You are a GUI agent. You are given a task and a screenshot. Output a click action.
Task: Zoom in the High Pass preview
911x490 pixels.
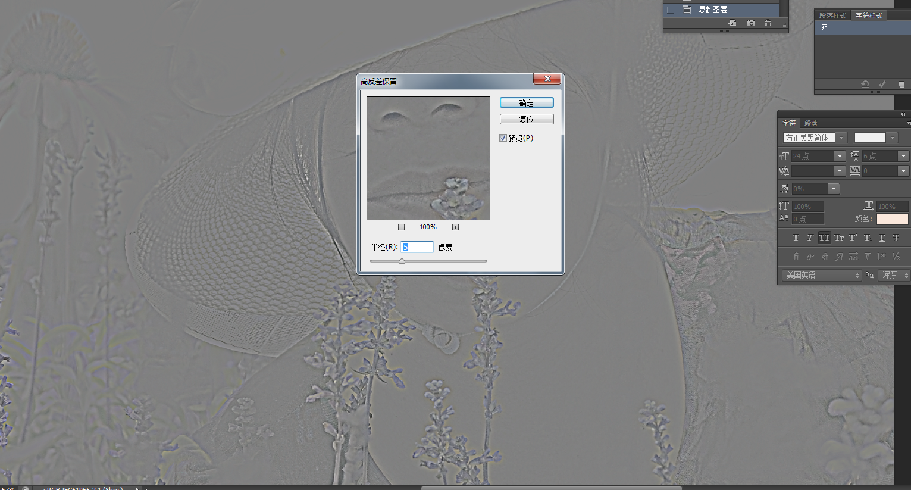(x=455, y=227)
